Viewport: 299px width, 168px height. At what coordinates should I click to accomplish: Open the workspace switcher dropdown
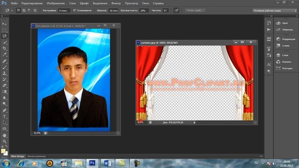tap(275, 11)
